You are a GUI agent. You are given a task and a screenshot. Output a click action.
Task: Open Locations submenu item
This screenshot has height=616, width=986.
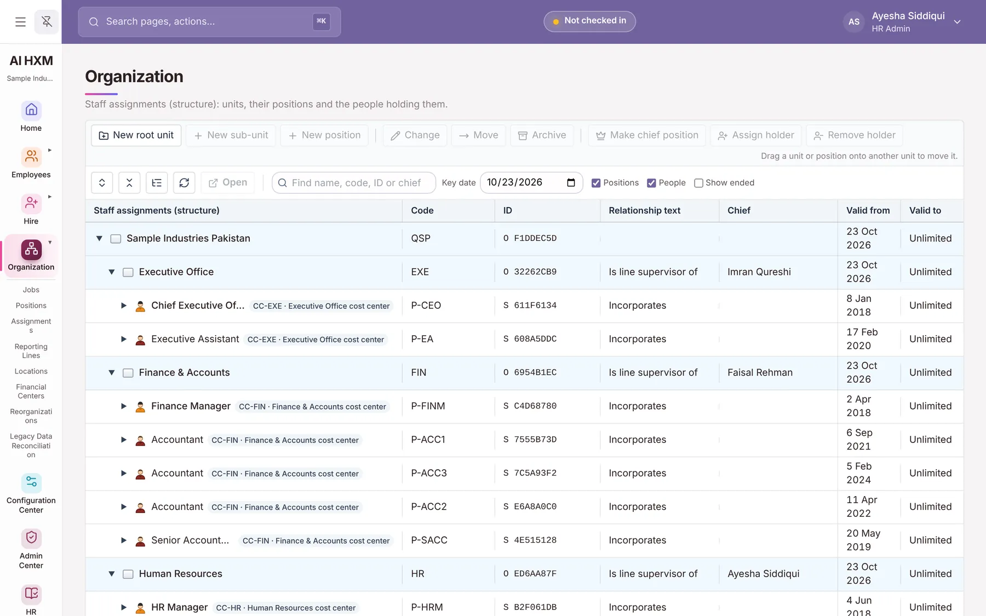click(31, 371)
